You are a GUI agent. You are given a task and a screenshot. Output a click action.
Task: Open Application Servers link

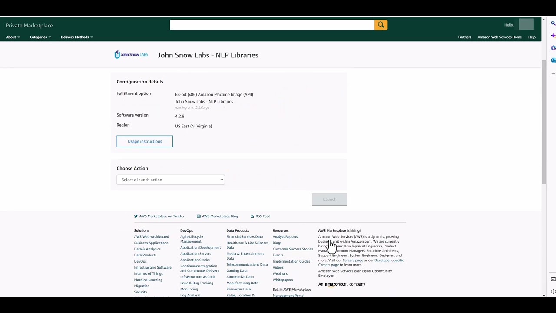195,254
